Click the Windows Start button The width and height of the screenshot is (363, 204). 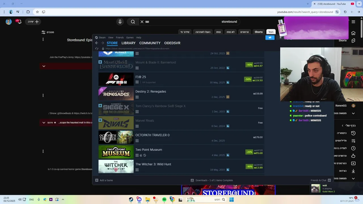[231, 200]
